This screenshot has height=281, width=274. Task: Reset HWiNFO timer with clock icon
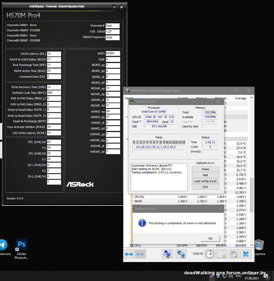click(210, 254)
